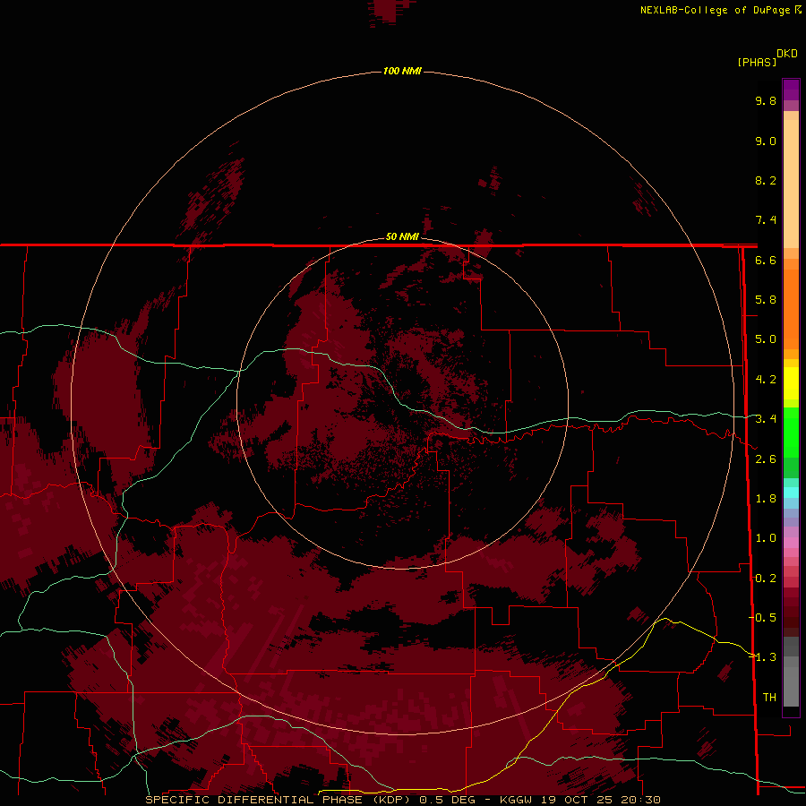806x806 pixels.
Task: Click the Specific Differential Phase (KDP) caption
Action: coord(280,800)
